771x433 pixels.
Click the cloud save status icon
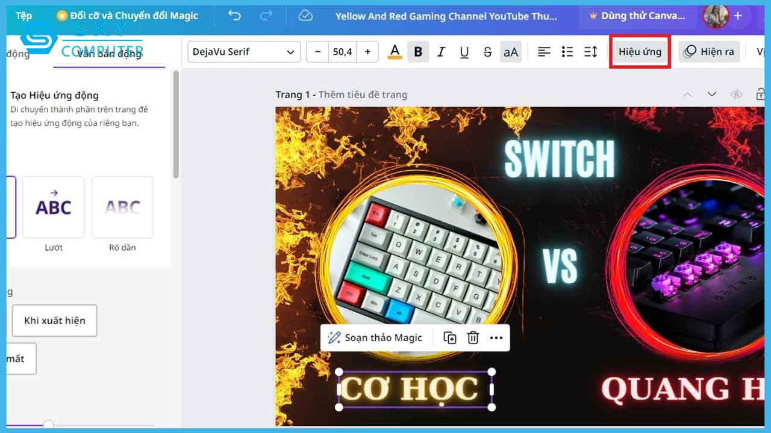coord(305,16)
